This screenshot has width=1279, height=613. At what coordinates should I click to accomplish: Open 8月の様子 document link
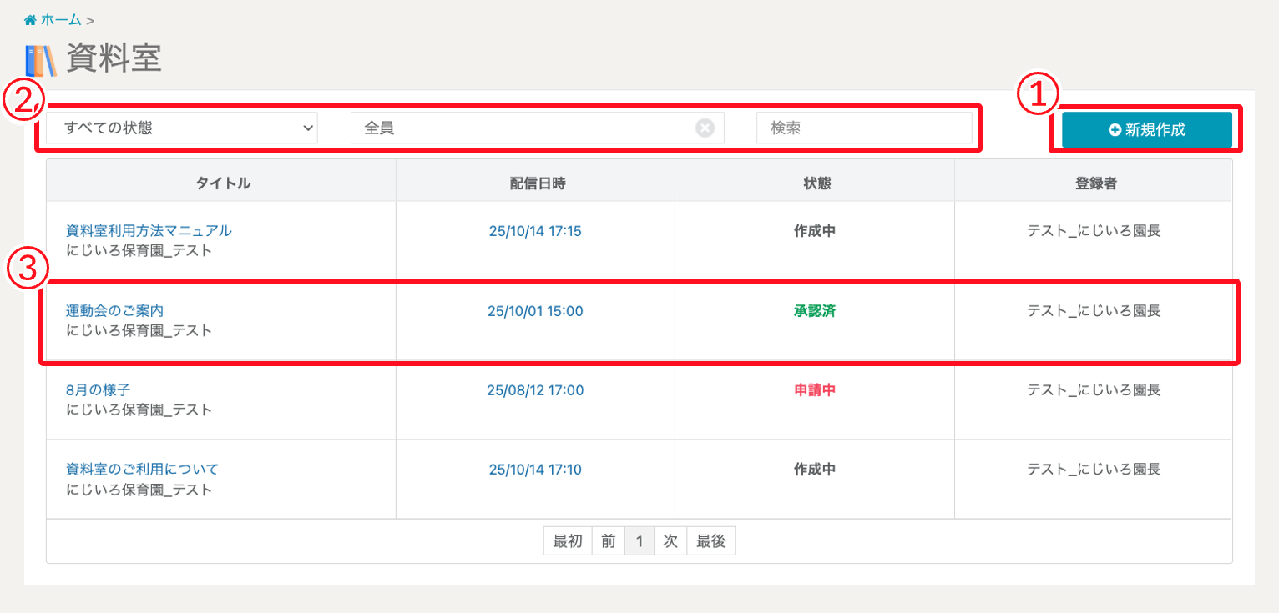click(x=98, y=390)
